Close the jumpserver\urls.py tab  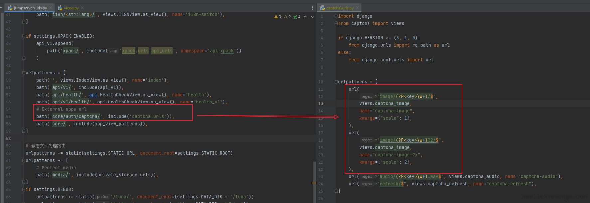51,8
